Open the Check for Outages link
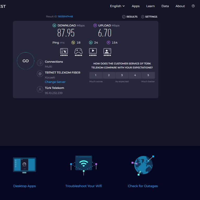Viewport: 200px width, 200px height. tap(143, 186)
